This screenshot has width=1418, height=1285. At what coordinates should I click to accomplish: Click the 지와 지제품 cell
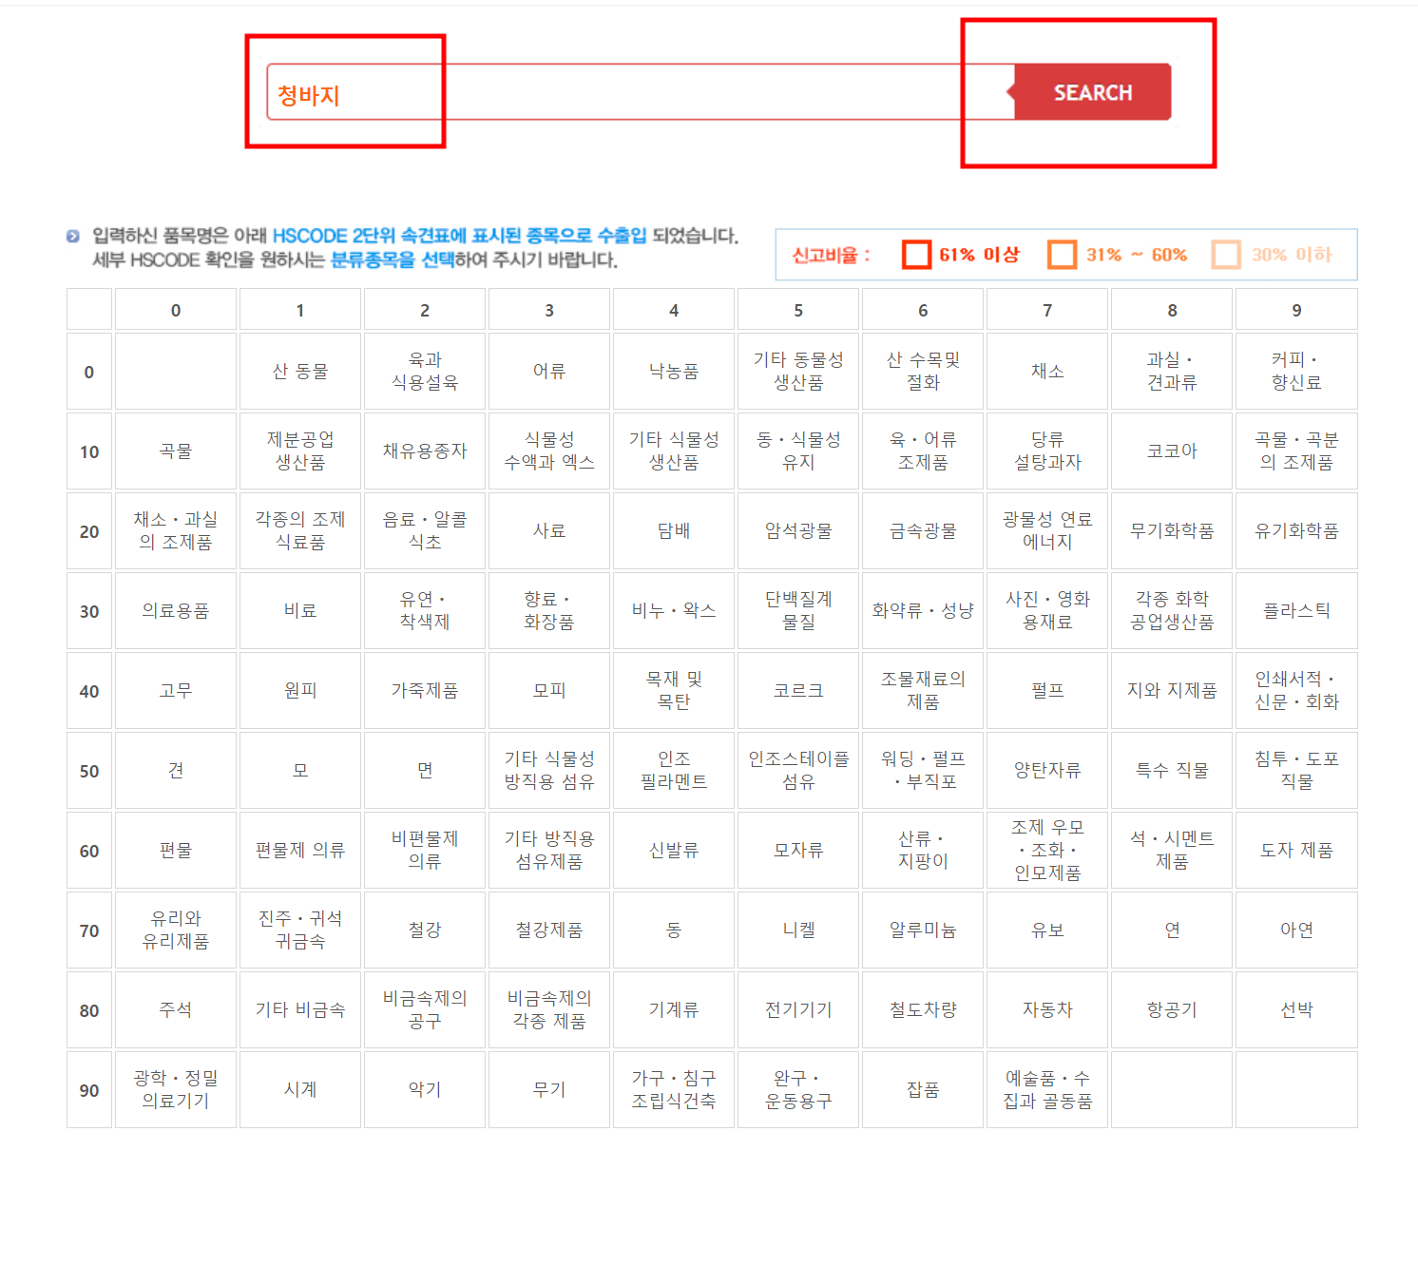click(x=1172, y=691)
